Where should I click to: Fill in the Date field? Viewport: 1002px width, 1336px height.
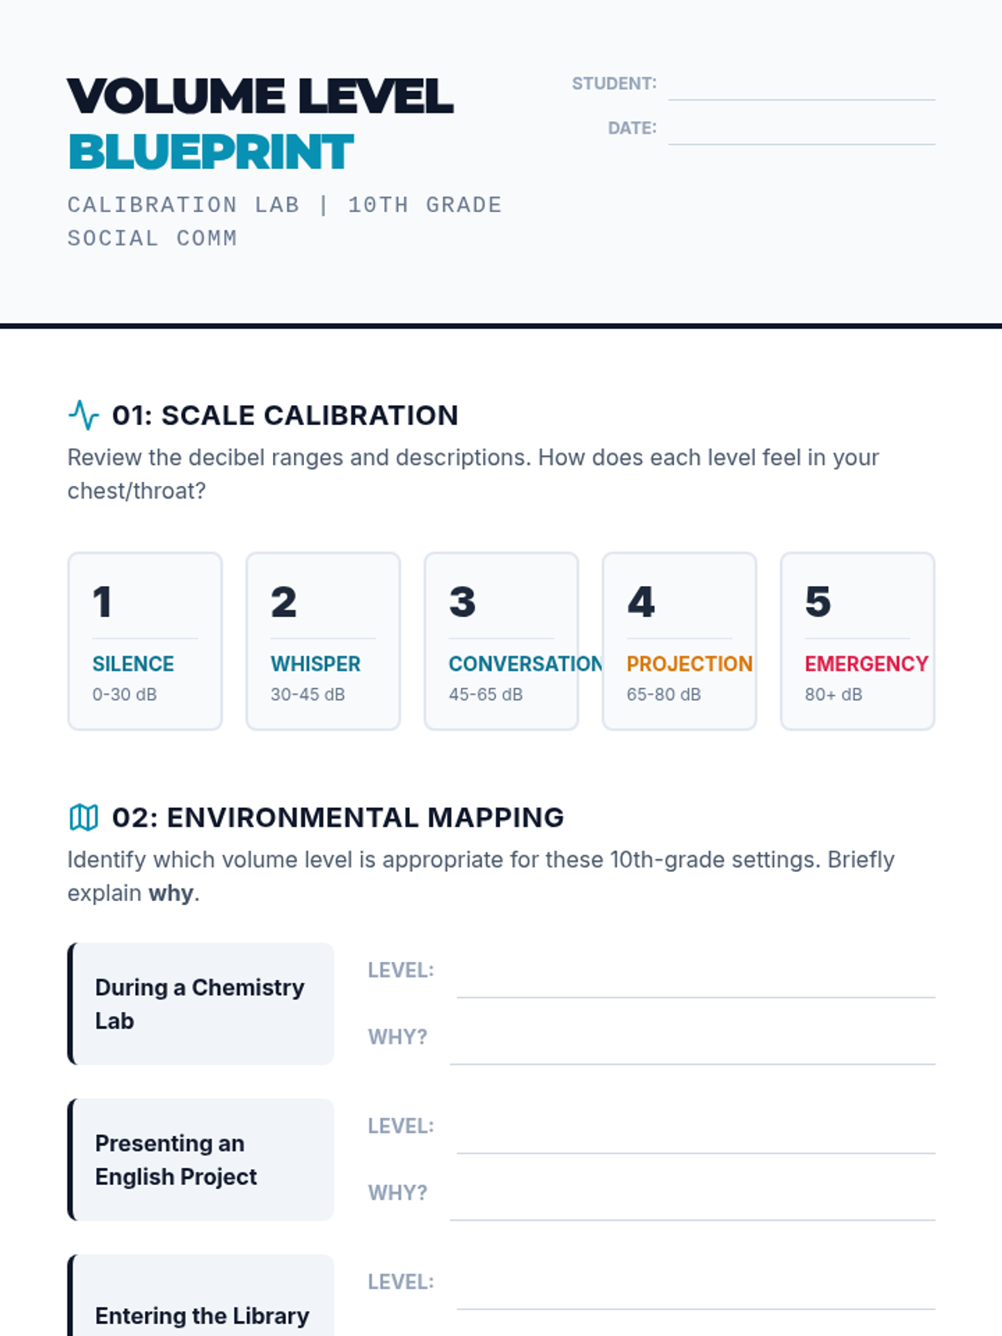coord(802,129)
